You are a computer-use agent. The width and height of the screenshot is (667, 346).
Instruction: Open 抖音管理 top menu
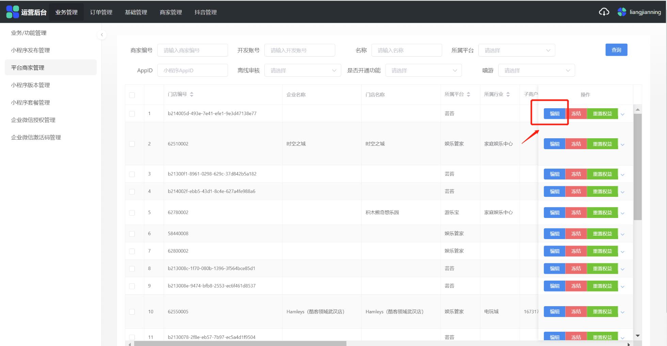point(205,12)
